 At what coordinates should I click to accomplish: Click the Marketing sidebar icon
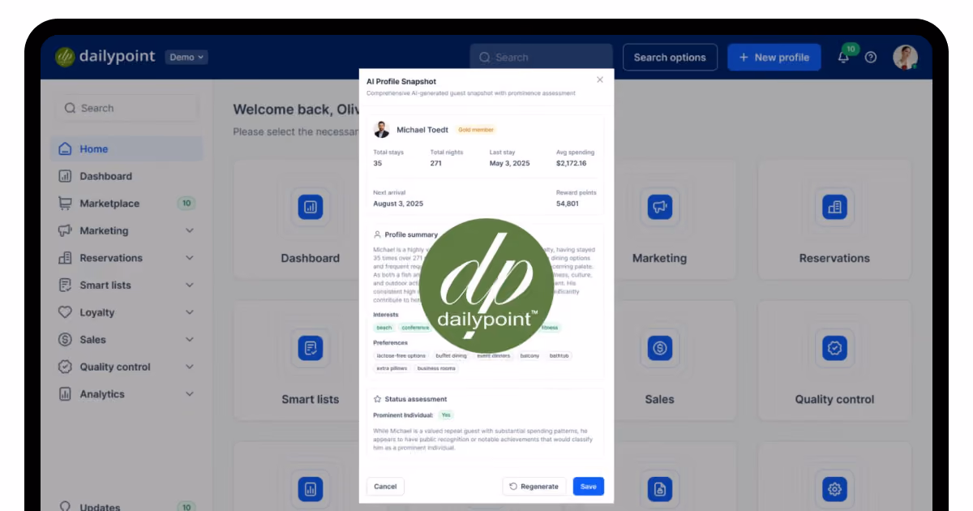tap(66, 230)
